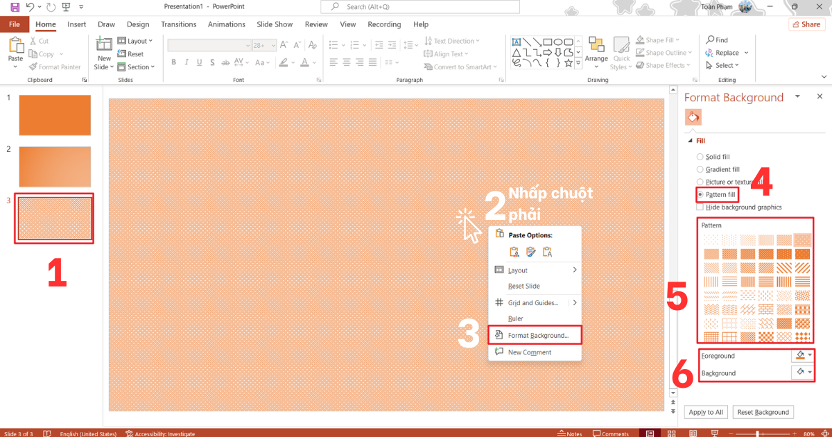Click the Normal view icon in status bar
This screenshot has height=437, width=832.
point(650,433)
